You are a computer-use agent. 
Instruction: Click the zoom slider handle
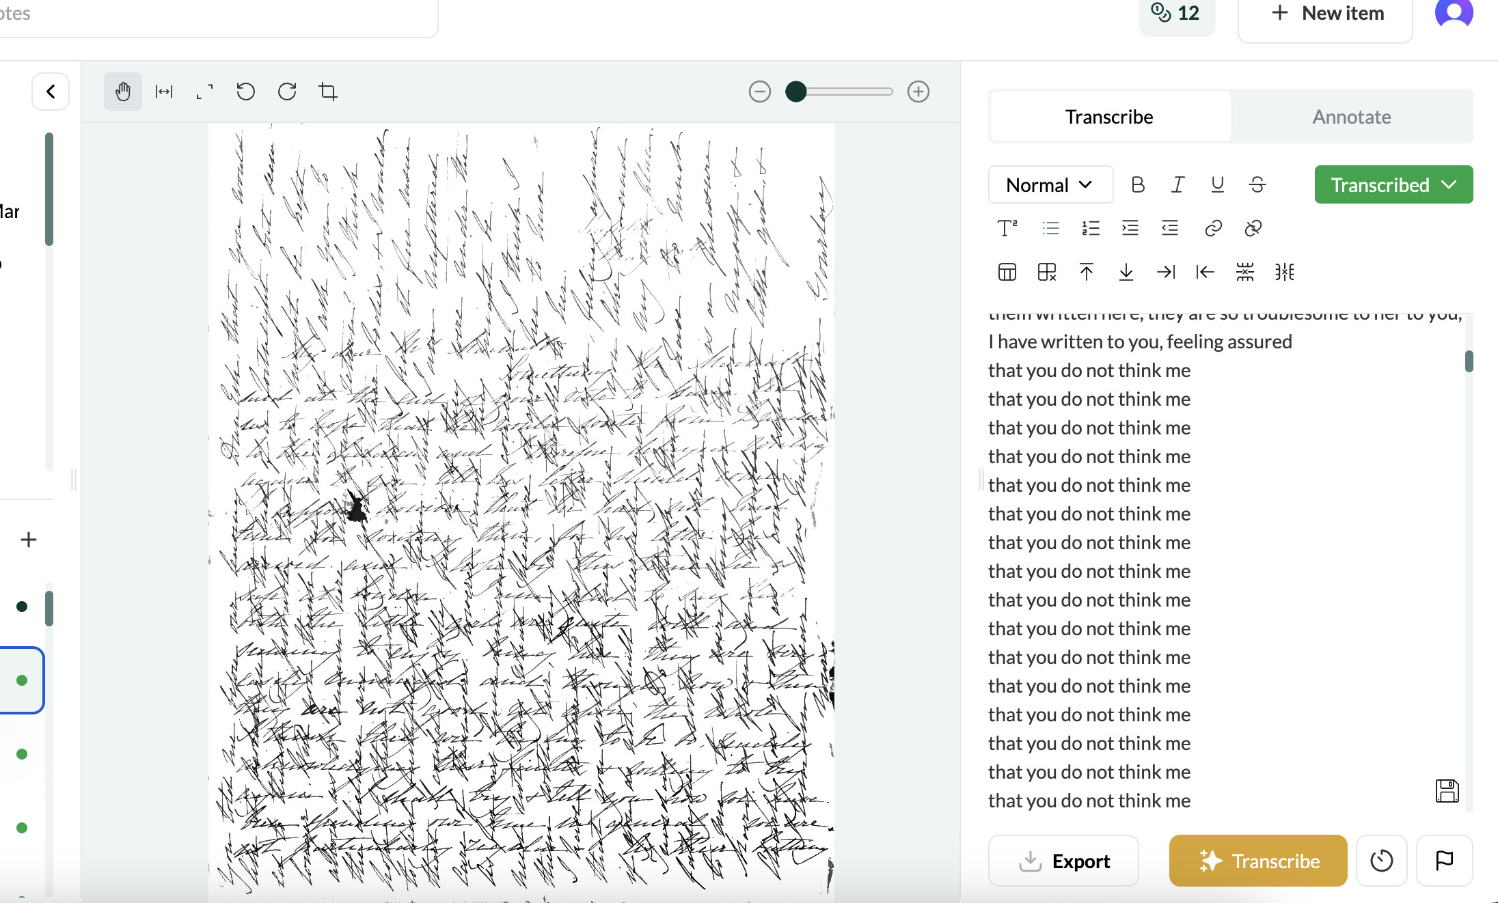tap(795, 92)
